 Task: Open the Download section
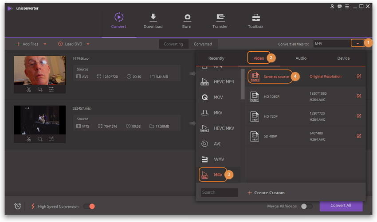(x=153, y=21)
